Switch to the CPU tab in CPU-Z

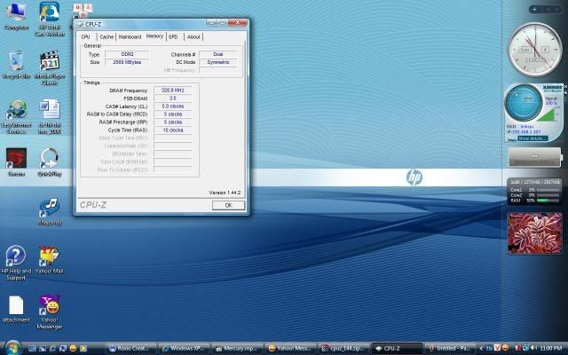(x=86, y=36)
